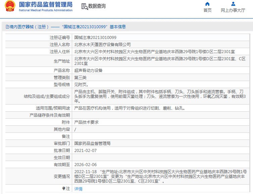Click the 注册人名称 row label
The image size is (253, 194).
point(60,44)
